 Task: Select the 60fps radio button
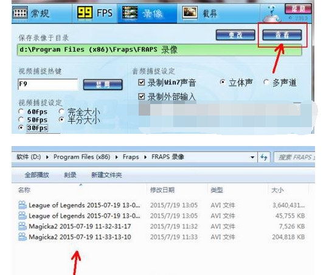click(x=21, y=111)
